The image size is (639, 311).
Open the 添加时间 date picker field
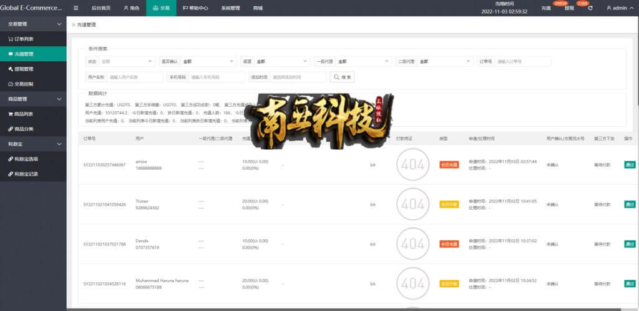pos(298,77)
